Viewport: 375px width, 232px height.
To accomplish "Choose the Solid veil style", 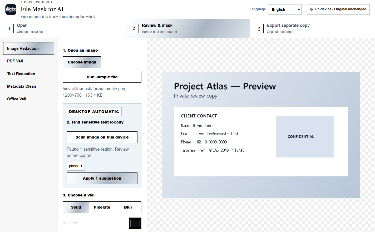I will click(76, 207).
